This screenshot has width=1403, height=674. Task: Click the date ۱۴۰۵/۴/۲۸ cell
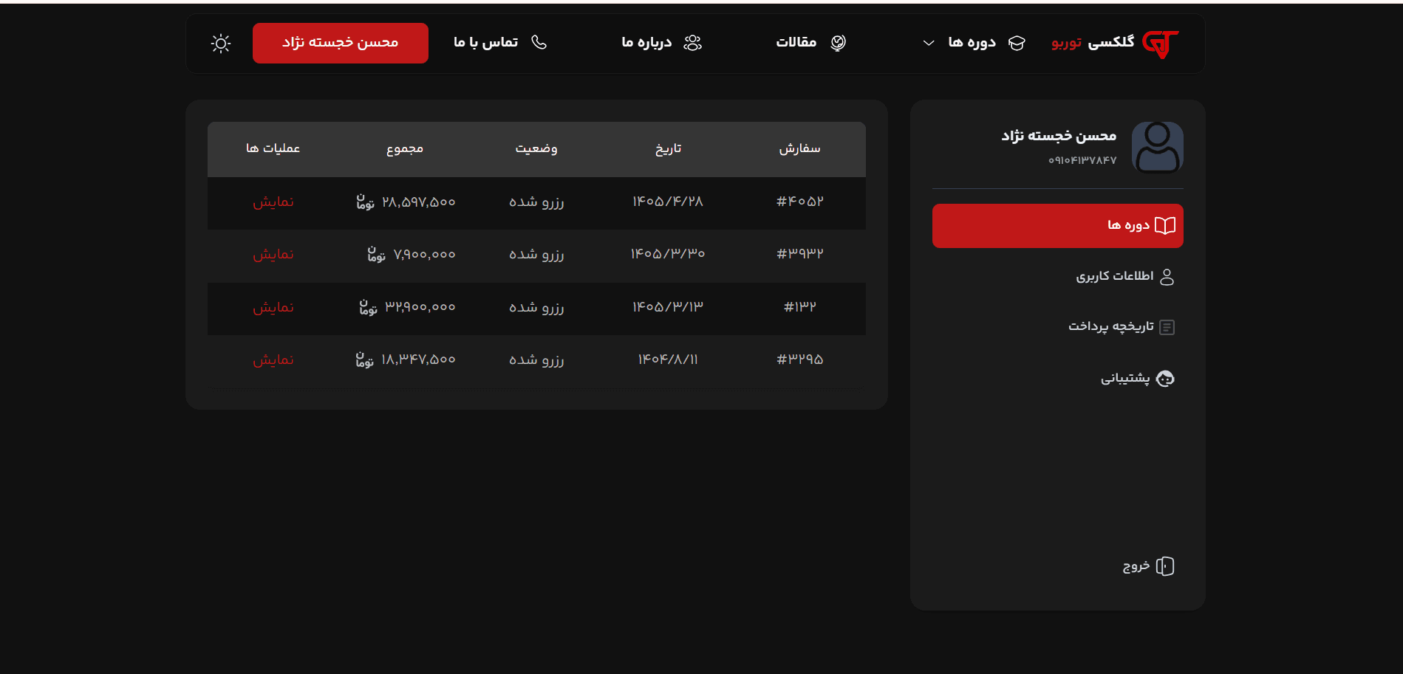(x=668, y=202)
